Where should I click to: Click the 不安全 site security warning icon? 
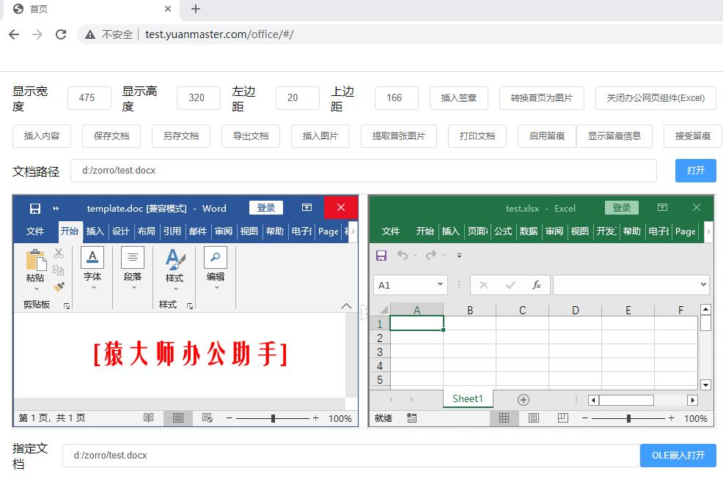(x=90, y=34)
